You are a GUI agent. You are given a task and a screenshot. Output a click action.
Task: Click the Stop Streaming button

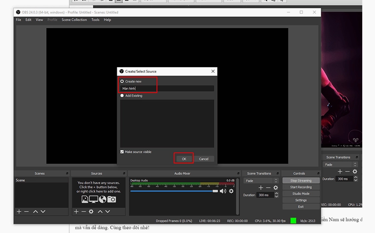coord(301,180)
